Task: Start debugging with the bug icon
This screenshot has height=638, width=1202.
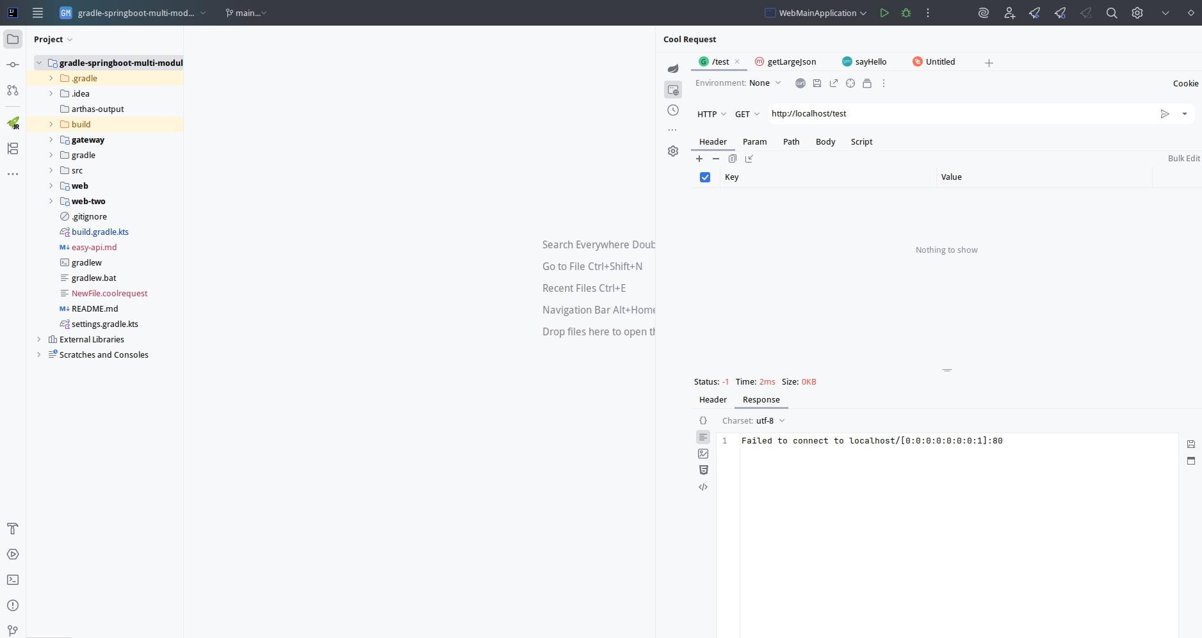Action: coord(907,12)
